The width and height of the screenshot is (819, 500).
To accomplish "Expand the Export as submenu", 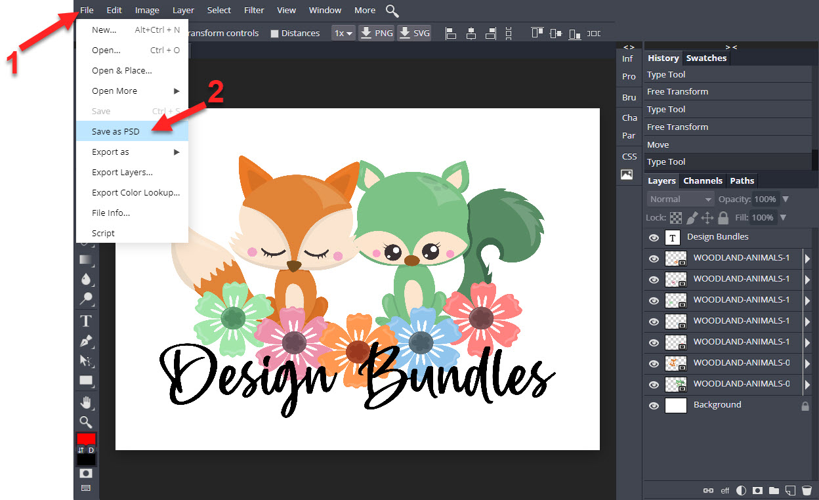I will (132, 152).
